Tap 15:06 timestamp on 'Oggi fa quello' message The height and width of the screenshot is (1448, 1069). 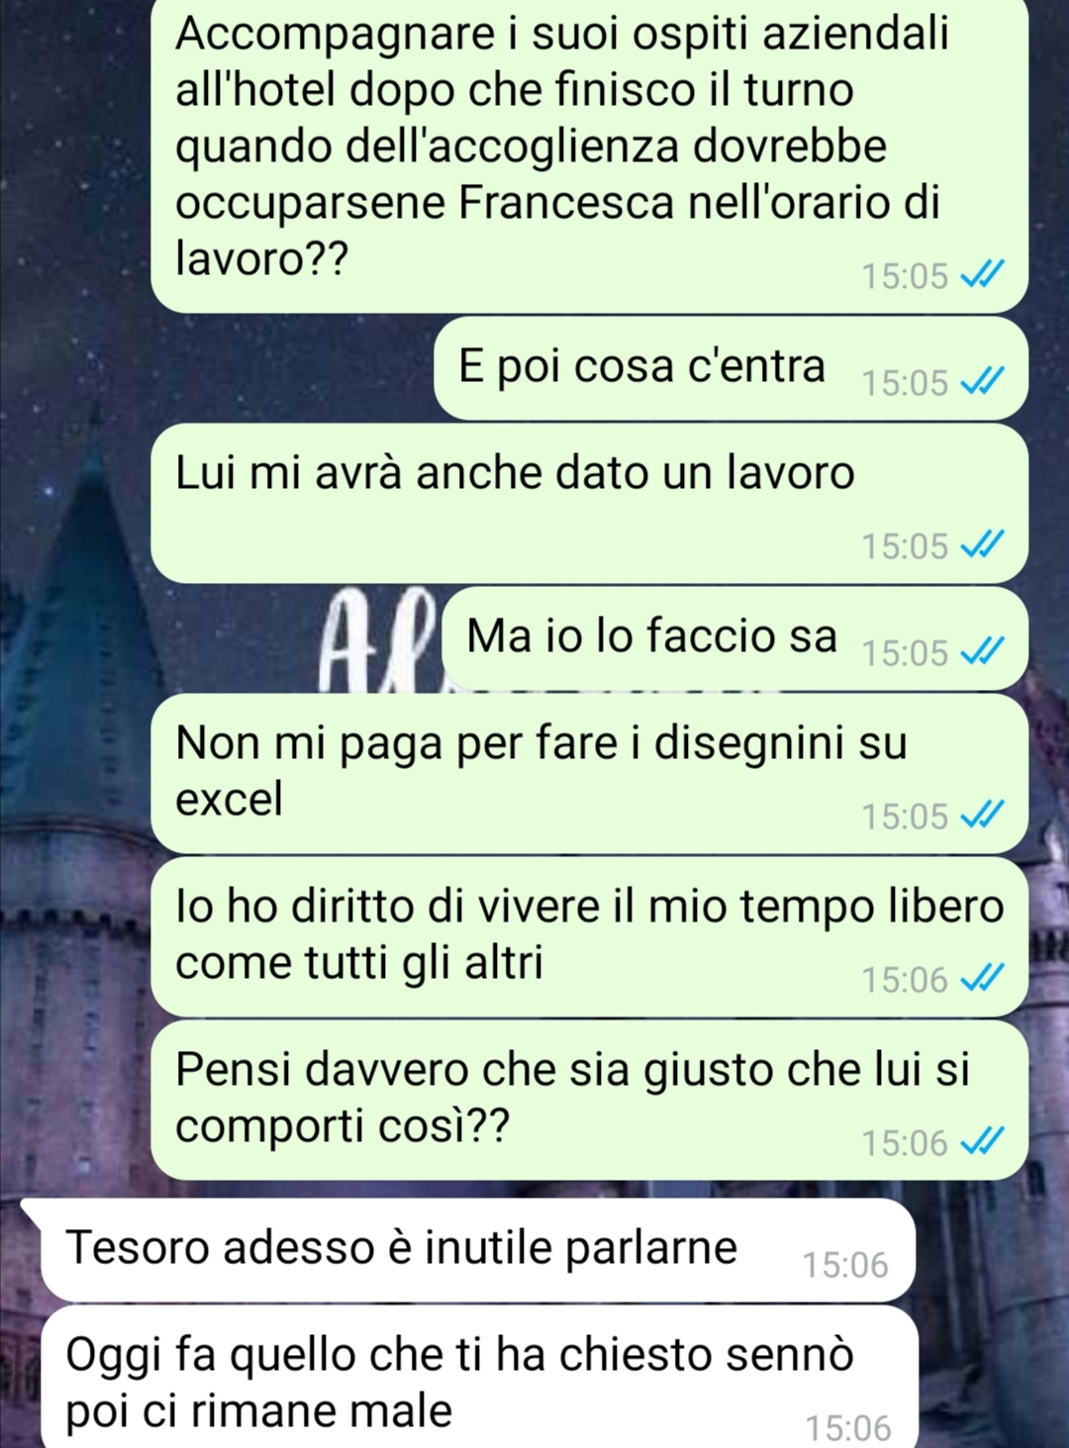click(x=848, y=1428)
